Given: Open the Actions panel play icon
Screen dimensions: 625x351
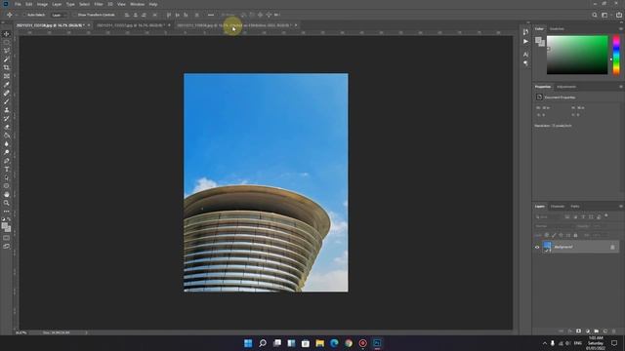Looking at the screenshot, I should pyautogui.click(x=525, y=41).
